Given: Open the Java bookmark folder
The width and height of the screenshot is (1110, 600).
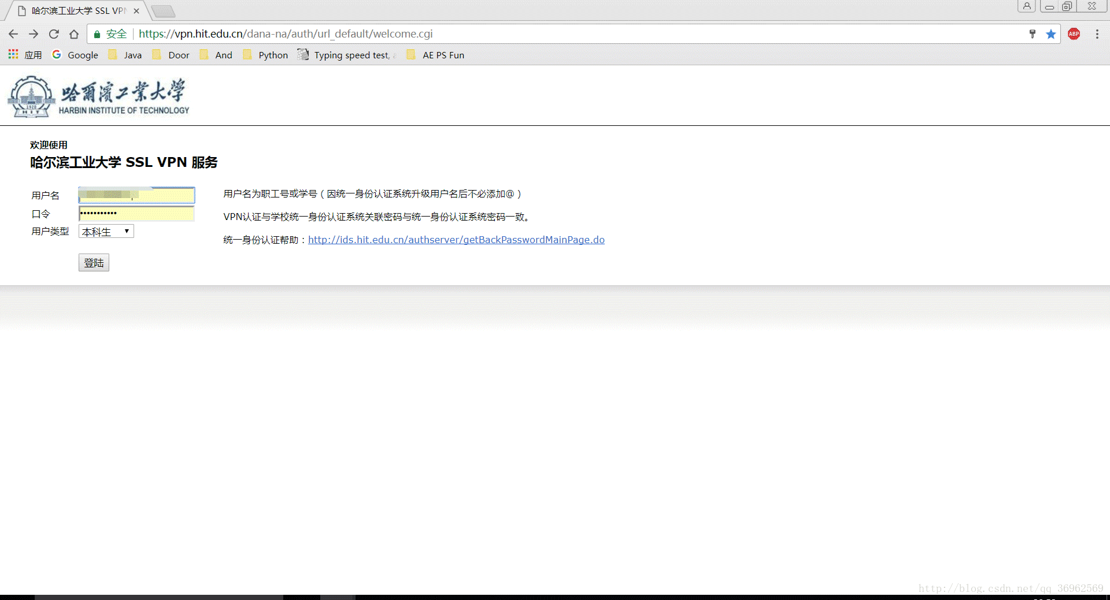Looking at the screenshot, I should (125, 55).
